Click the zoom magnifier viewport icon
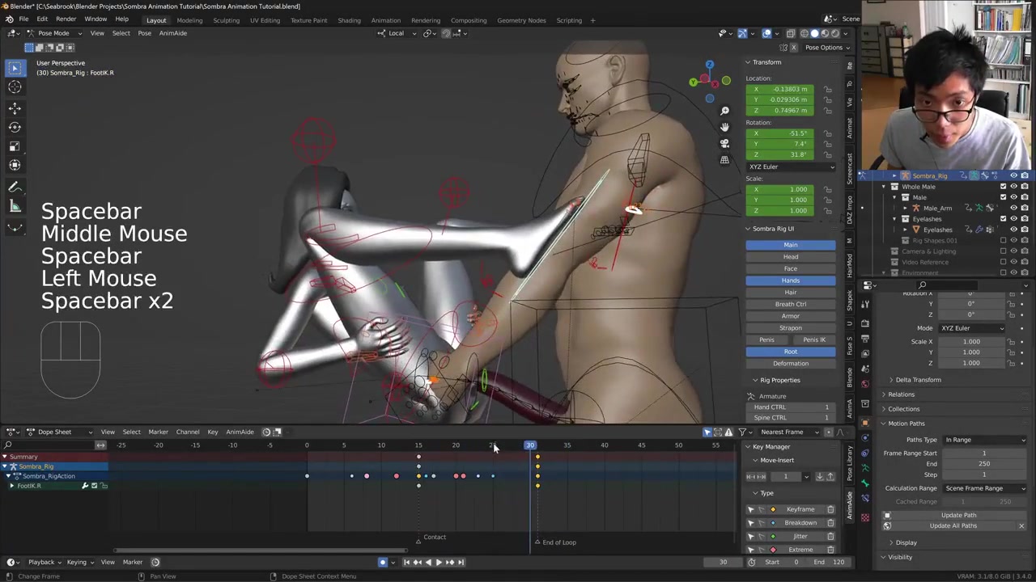The image size is (1036, 582). (724, 111)
